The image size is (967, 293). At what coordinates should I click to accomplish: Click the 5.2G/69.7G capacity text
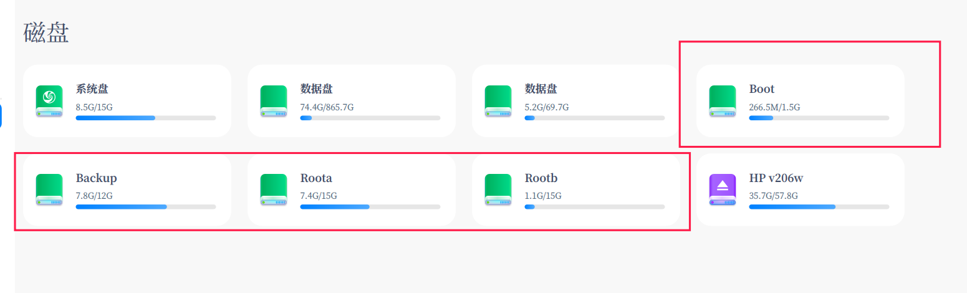(x=547, y=107)
